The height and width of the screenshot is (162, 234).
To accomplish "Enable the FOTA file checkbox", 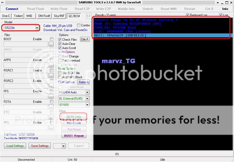I will point(52,101).
